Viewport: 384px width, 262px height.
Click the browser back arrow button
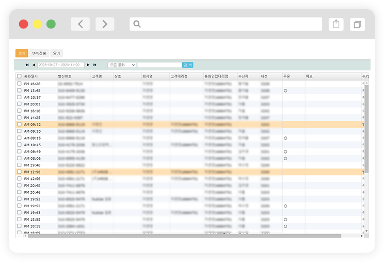point(80,24)
